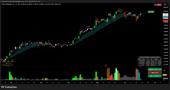Click the red RVol: 29 % label
The height and width of the screenshot is (90, 170).
[155, 73]
